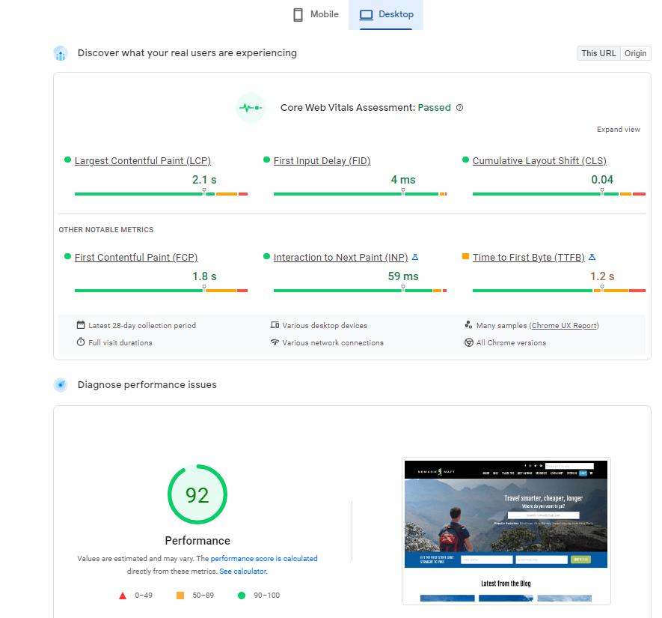Screen dimensions: 662x618
Task: Click the green 92 Performance score gauge
Action: coord(197,494)
